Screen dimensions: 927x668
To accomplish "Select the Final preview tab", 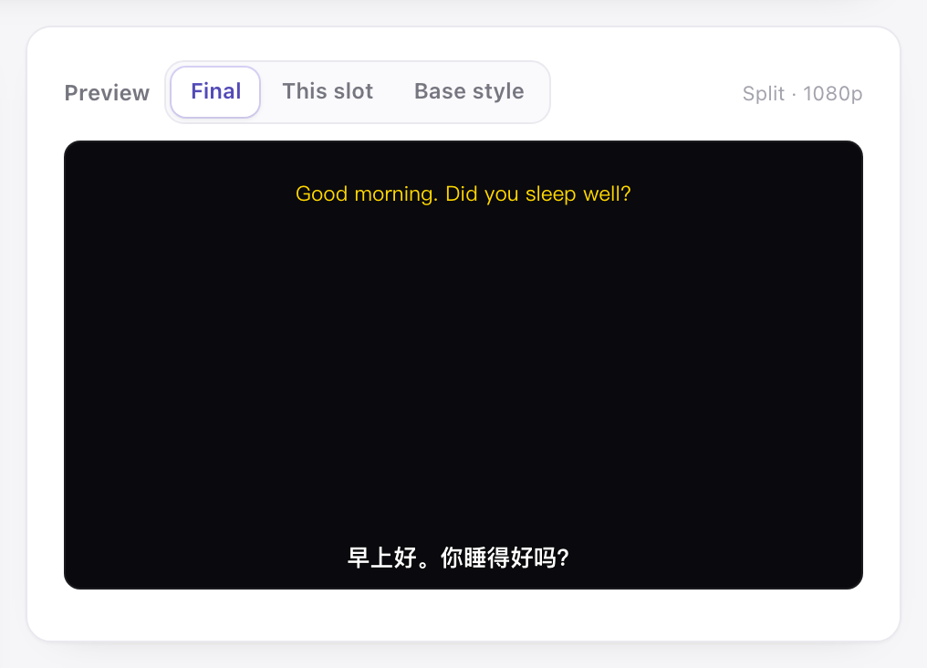I will (215, 91).
